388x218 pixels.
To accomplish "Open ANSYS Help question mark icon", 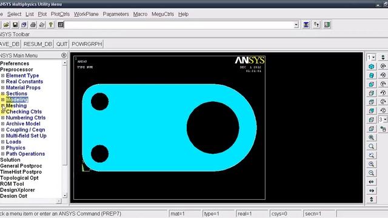I will [51, 25].
